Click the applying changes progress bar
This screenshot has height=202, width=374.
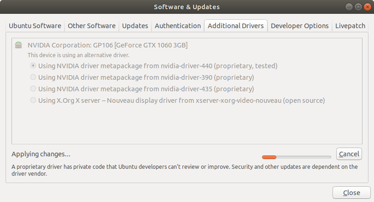coord(297,157)
